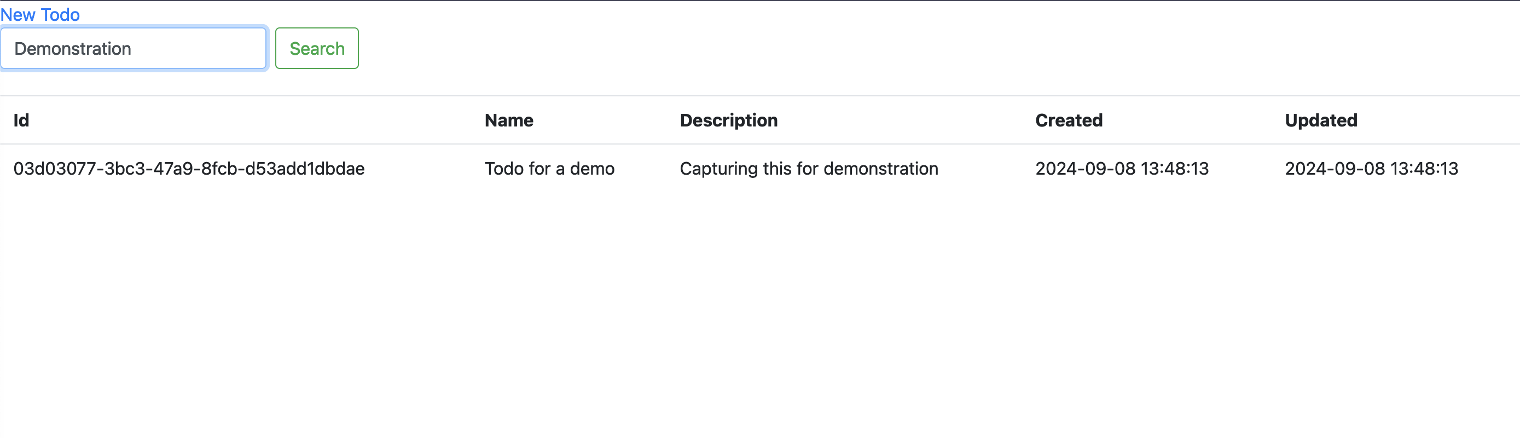The height and width of the screenshot is (438, 1520).
Task: Click the description Capturing this for demonstration
Action: (809, 169)
